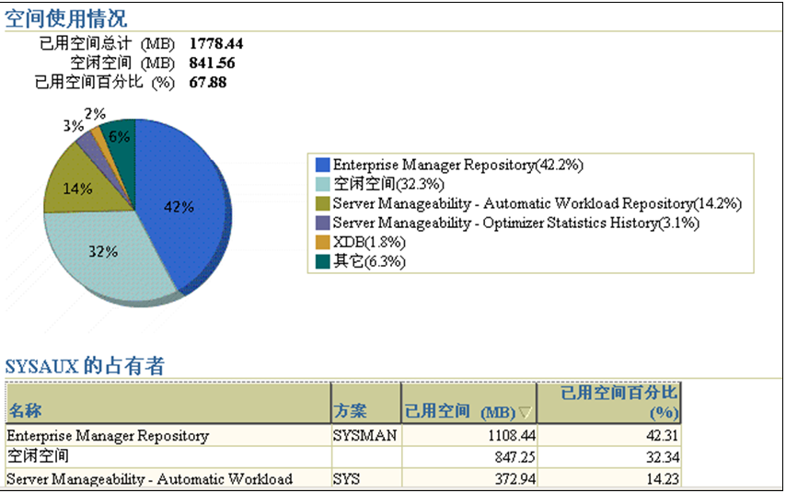The image size is (786, 493).
Task: Click the purple Optimizer Statistics History legend swatch
Action: 322,223
